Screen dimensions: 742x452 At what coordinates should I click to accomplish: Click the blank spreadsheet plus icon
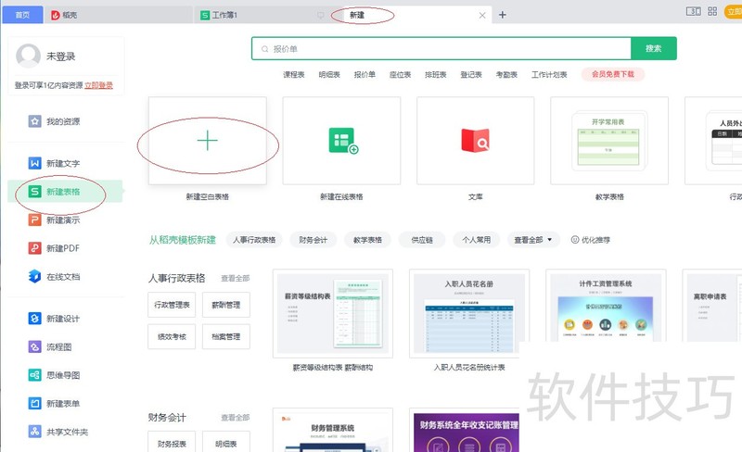[x=208, y=141]
